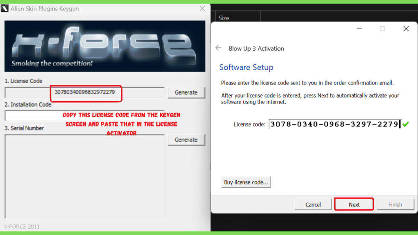
Task: Click the '3. Serial Number' label
Action: (x=24, y=128)
